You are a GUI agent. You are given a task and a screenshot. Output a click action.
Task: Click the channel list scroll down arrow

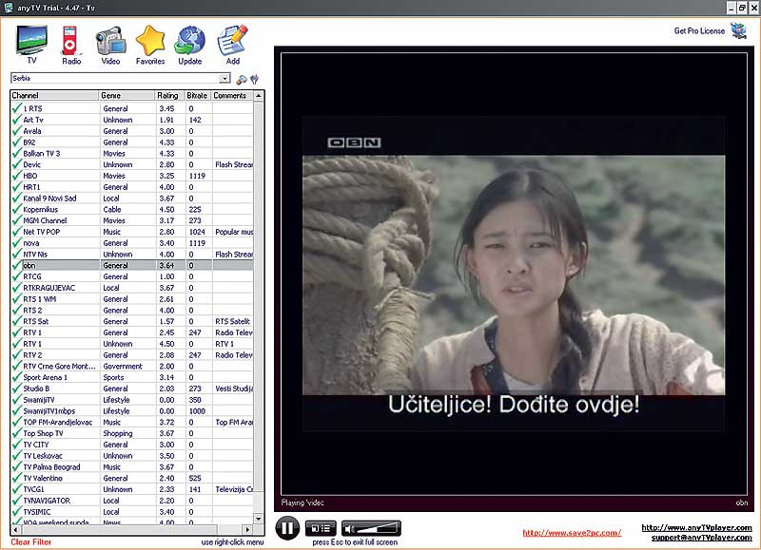tap(259, 519)
